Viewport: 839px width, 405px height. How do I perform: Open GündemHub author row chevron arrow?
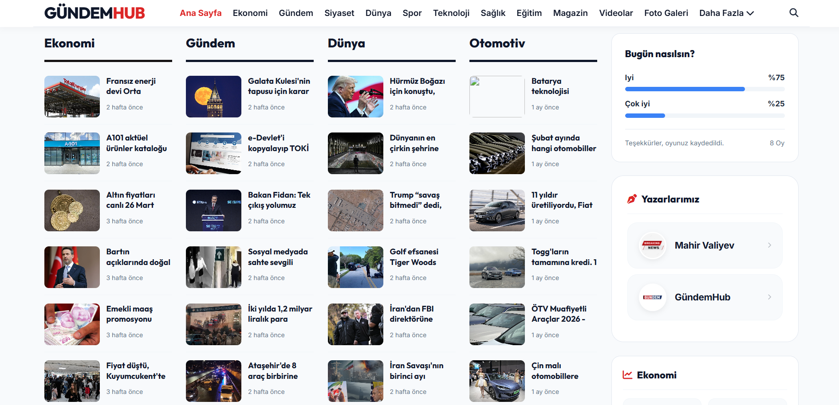coord(769,297)
